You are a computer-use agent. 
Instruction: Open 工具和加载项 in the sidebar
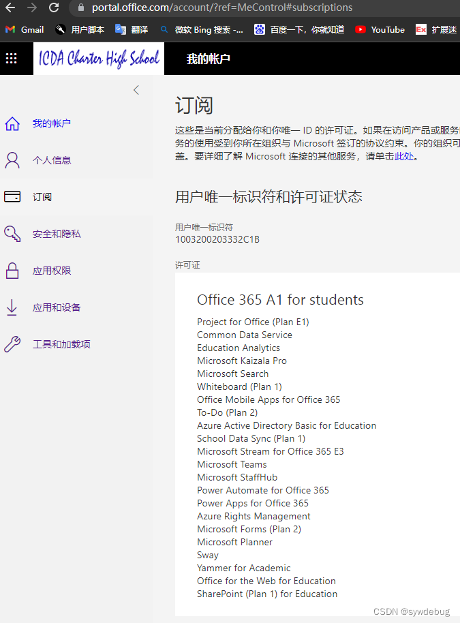pos(61,344)
